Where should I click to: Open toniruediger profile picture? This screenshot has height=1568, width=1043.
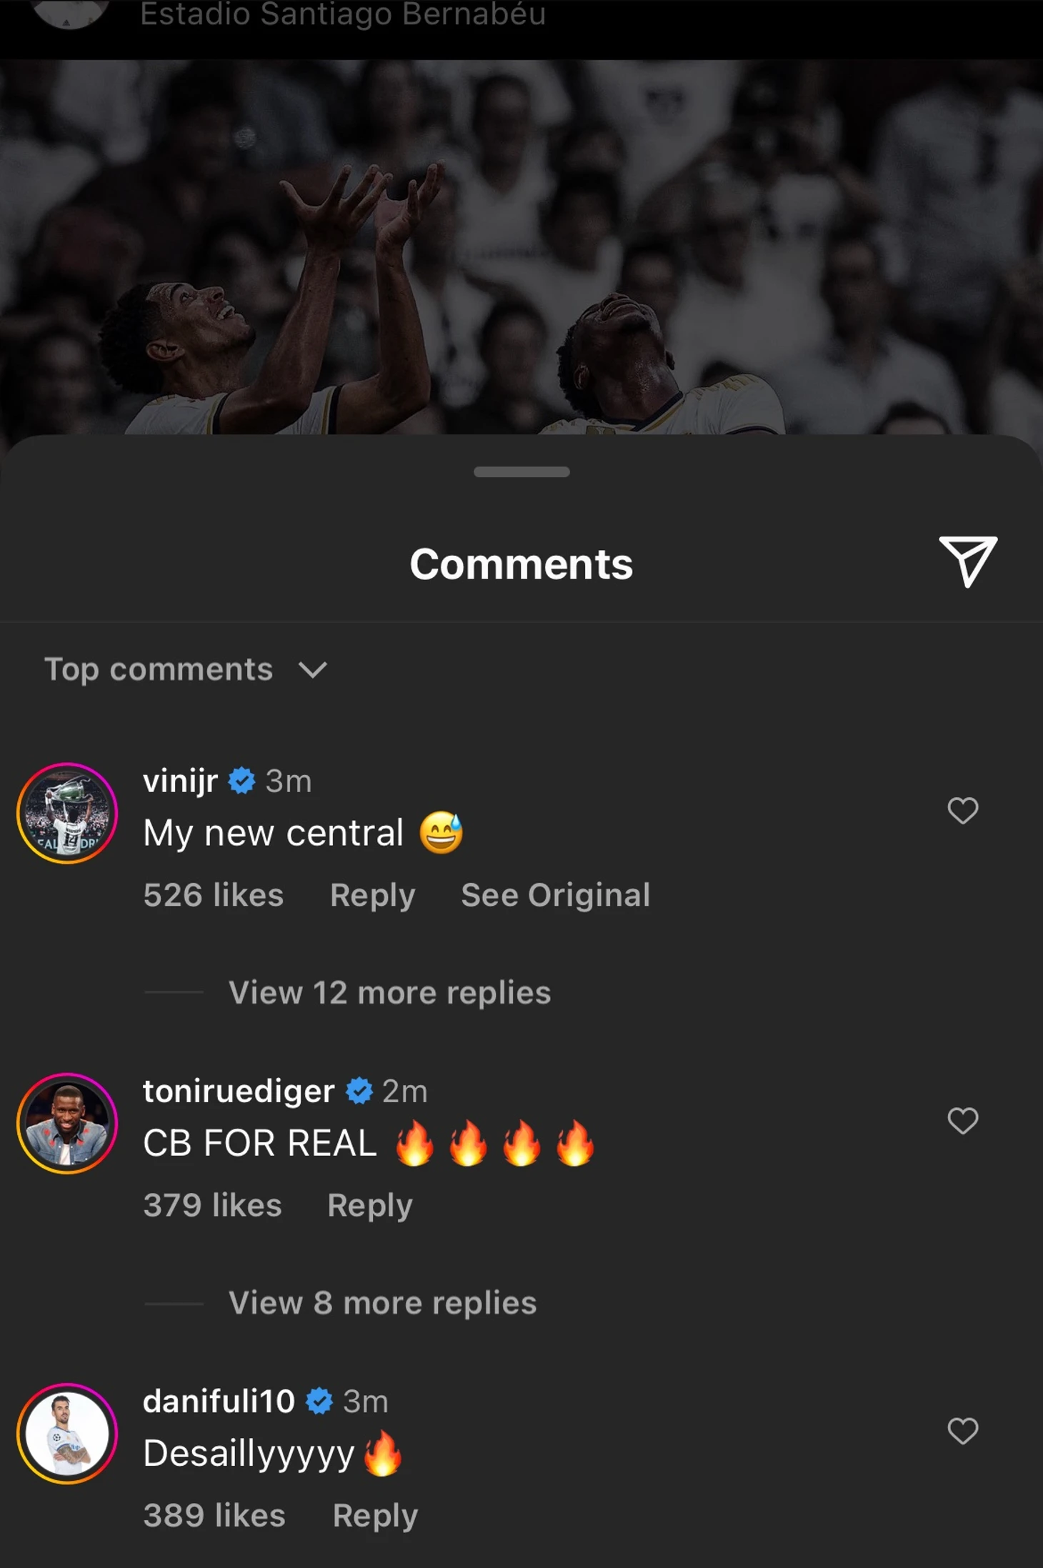pos(67,1124)
